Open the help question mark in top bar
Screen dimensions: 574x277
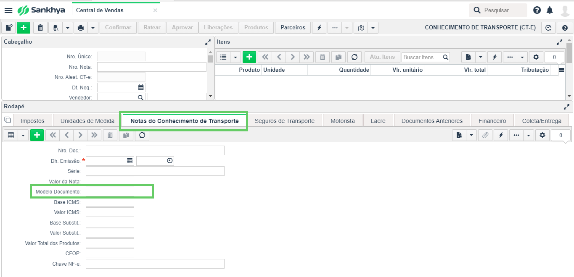click(537, 10)
